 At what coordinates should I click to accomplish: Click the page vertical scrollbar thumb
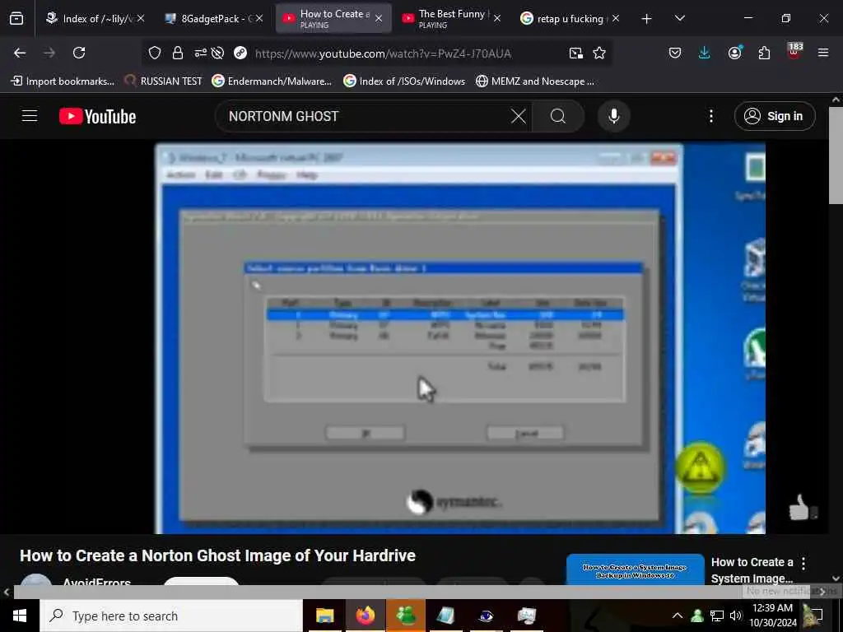pos(836,155)
